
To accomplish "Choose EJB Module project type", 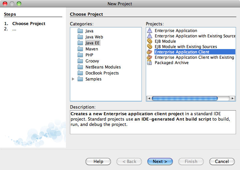I will click(x=165, y=41).
